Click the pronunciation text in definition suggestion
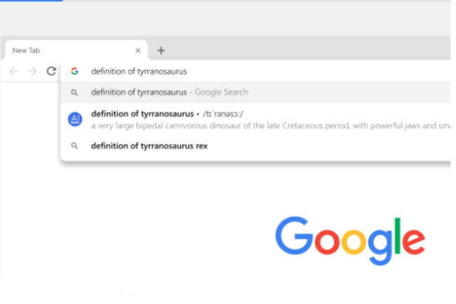This screenshot has height=304, width=456. (x=223, y=114)
